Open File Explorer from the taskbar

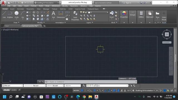click(90, 97)
